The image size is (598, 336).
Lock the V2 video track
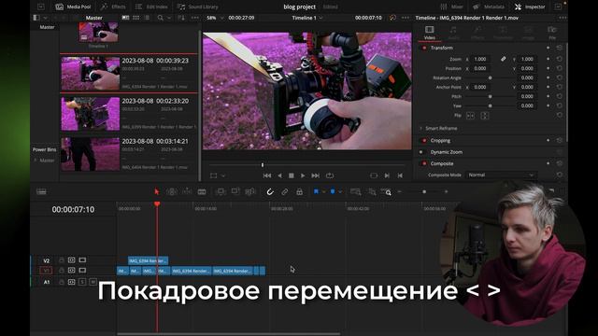(x=62, y=260)
